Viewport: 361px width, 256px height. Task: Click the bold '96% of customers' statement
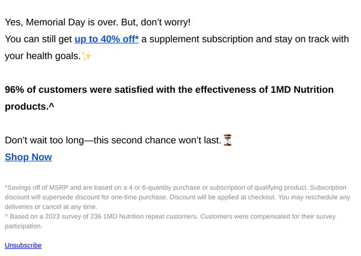[x=169, y=98]
